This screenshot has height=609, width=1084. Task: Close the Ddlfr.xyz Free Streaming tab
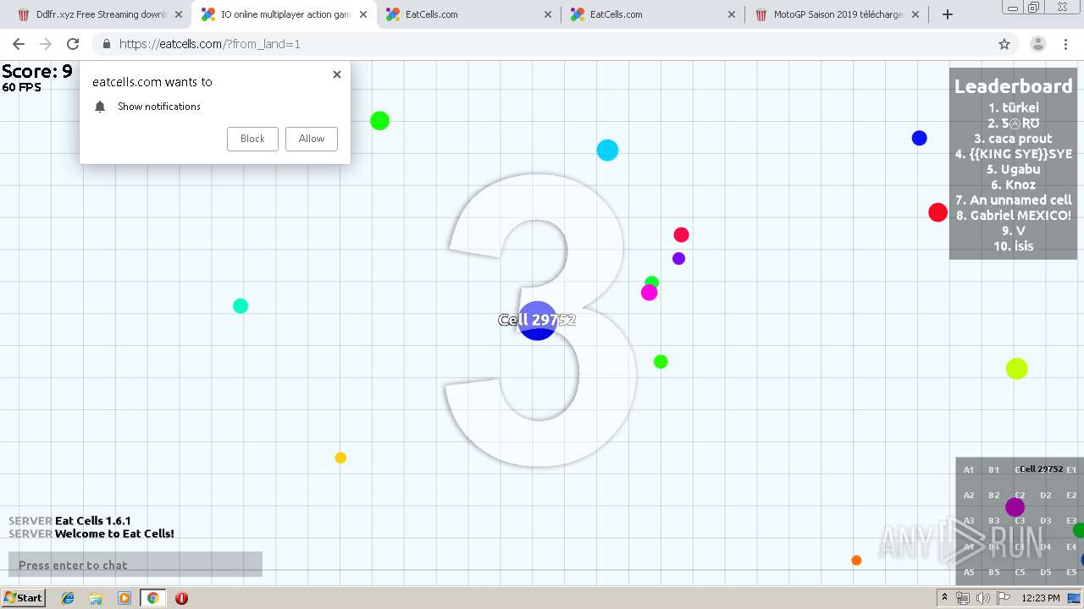(178, 14)
